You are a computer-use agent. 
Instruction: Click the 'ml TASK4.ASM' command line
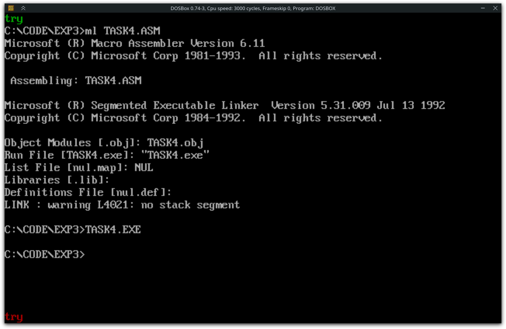pyautogui.click(x=82, y=31)
